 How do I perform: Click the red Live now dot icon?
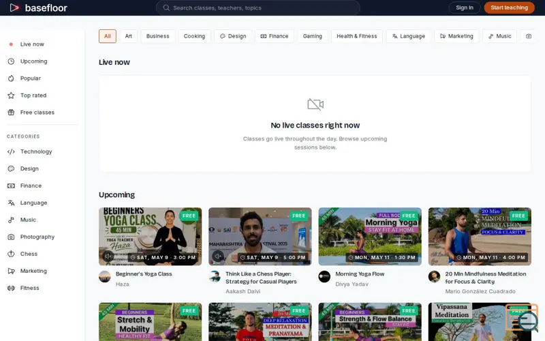[11, 44]
